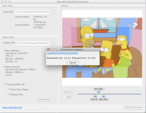Toggle the Create HTML File checkbox
This screenshot has width=146, height=113.
(5, 84)
